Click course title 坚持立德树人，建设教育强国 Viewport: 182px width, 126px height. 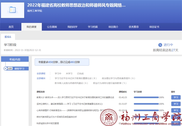pos(70,104)
